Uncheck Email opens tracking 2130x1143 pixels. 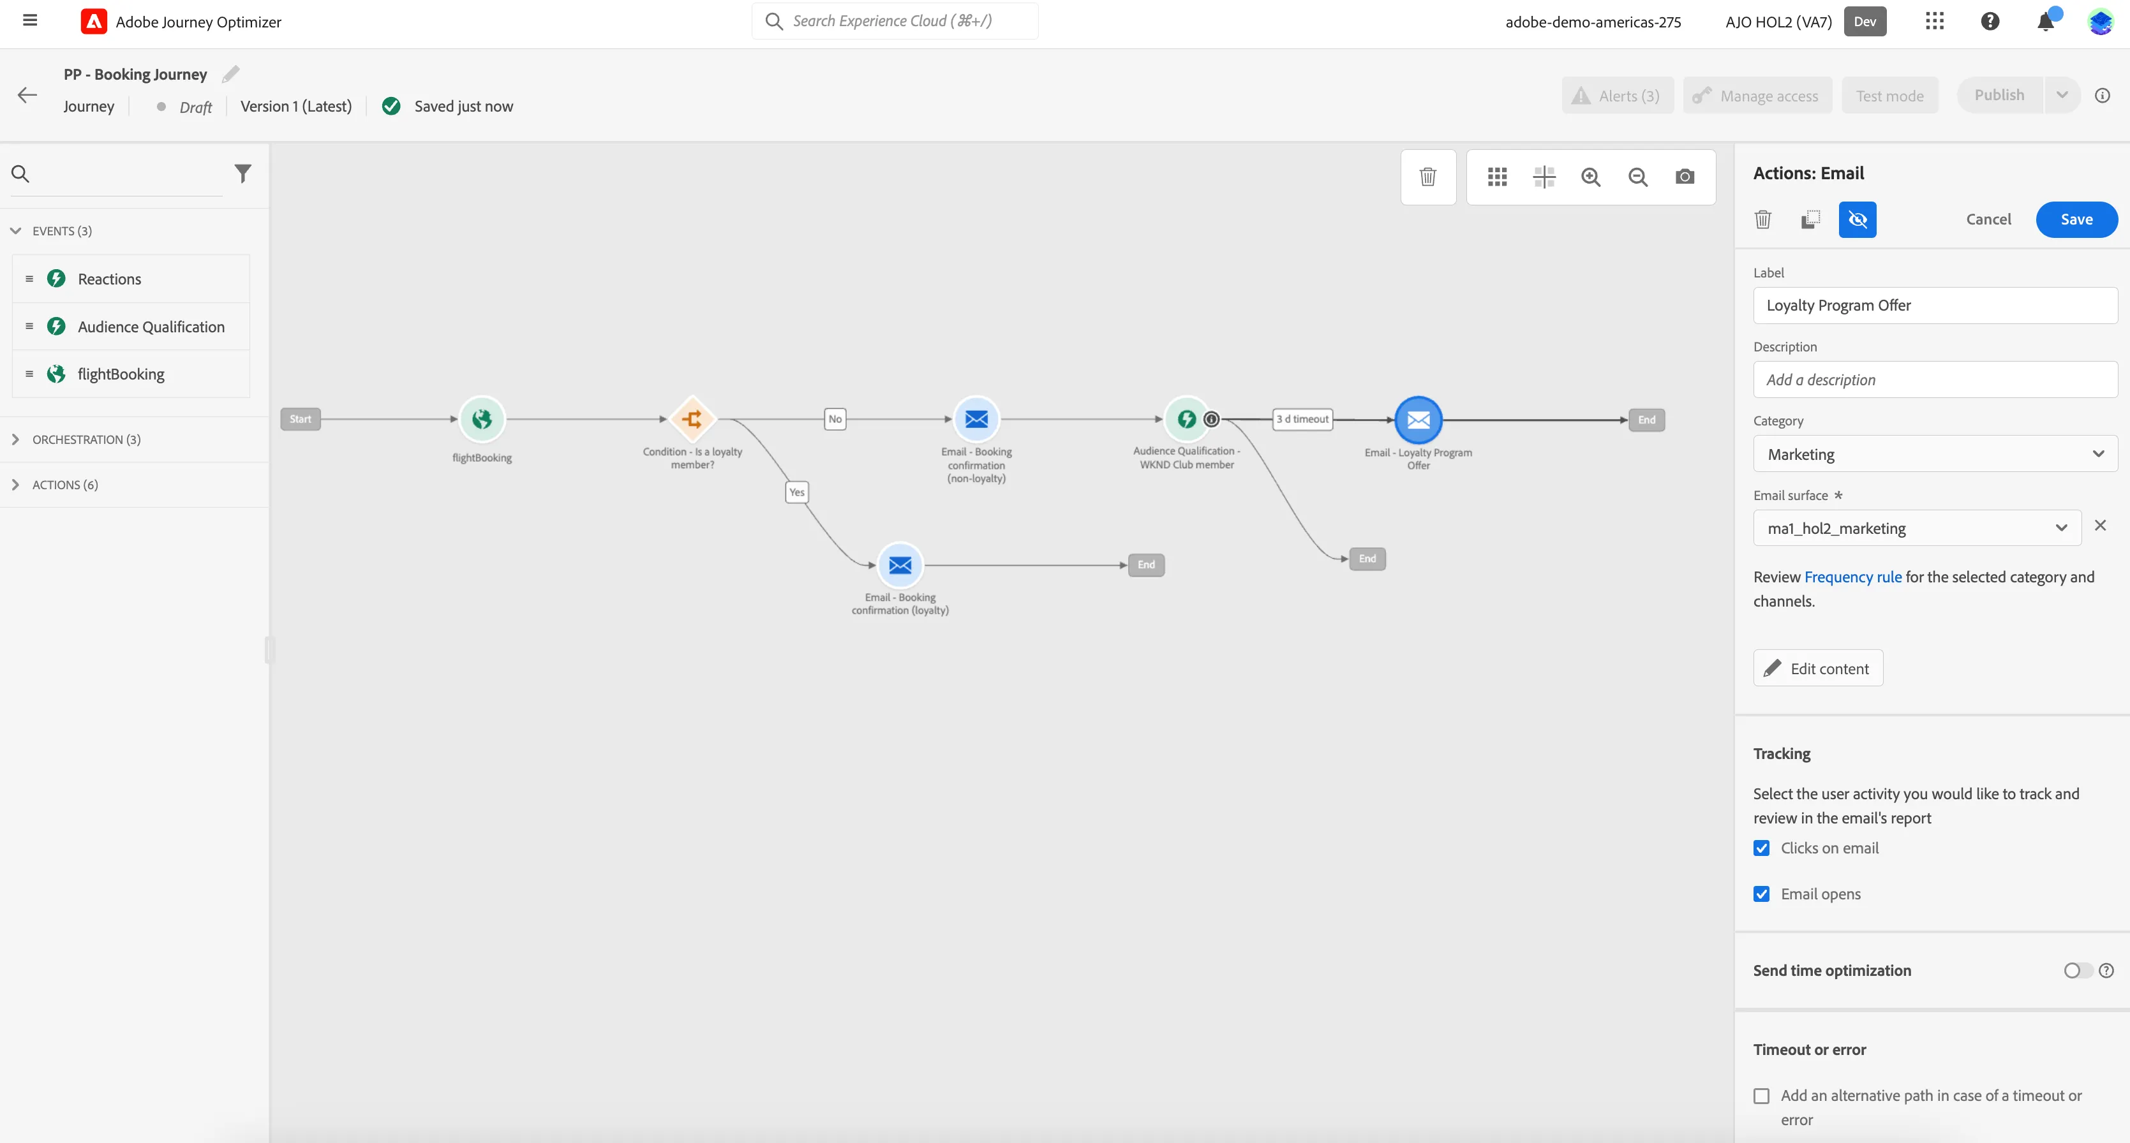(1762, 894)
